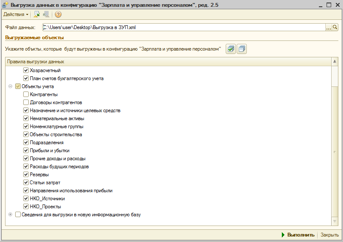The width and height of the screenshot is (343, 242).
Task: Uncheck the Резервы checkbox
Action: pos(26,175)
